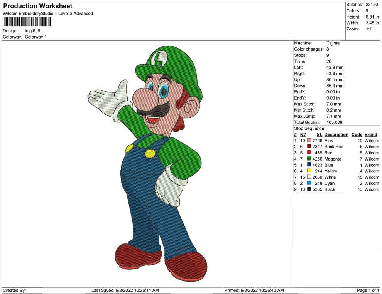The width and height of the screenshot is (382, 294).
Task: Click the stitch count 5365 in Black row
Action: click(x=318, y=189)
